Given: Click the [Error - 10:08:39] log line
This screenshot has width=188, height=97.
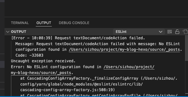Looking at the screenshot, I should (78, 38).
